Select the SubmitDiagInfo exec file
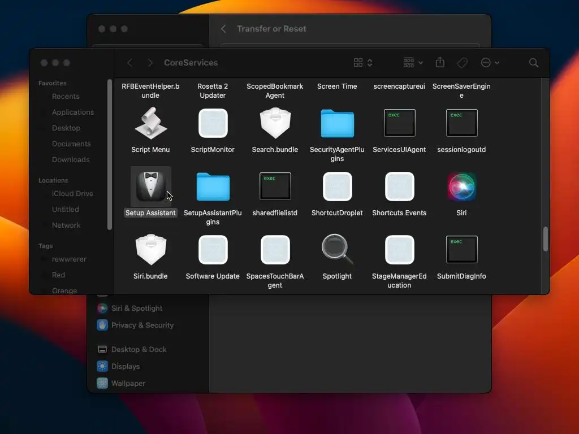 461,249
